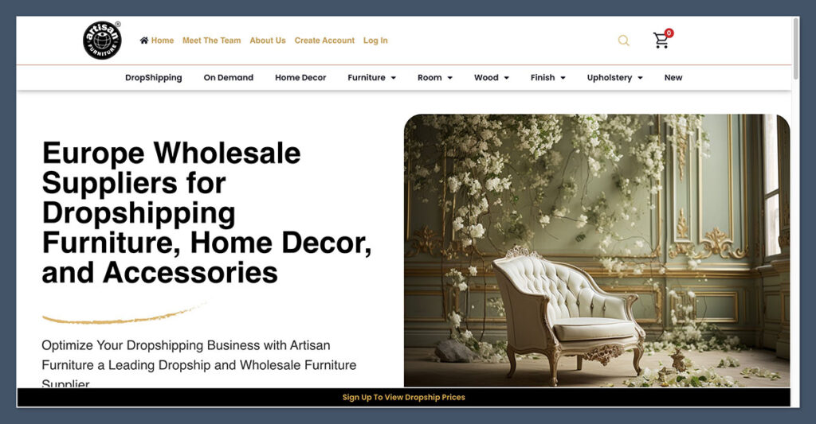
Task: Open the Wood dropdown menu
Action: tap(491, 77)
